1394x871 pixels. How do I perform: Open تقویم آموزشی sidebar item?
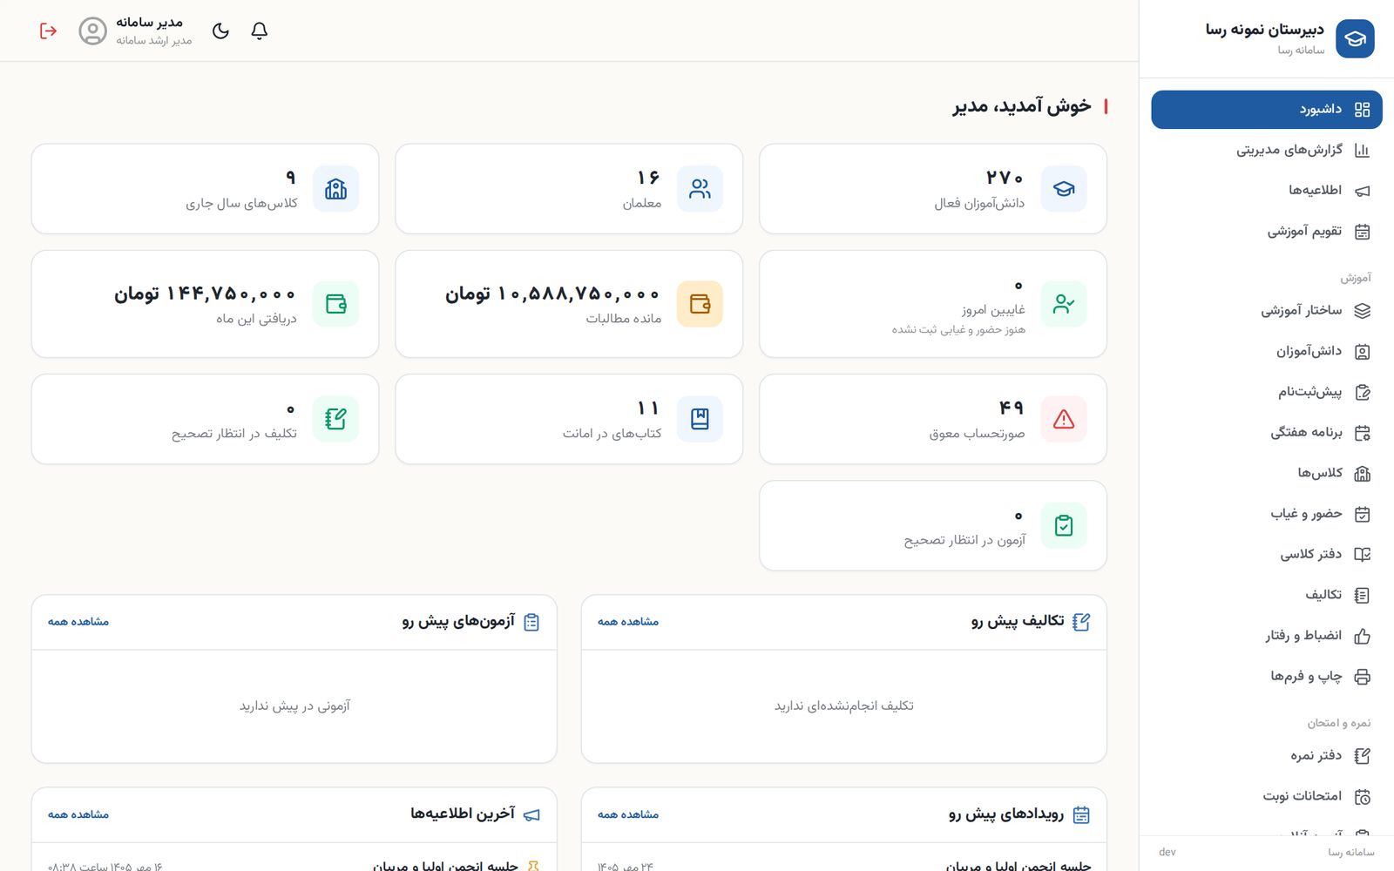click(x=1266, y=232)
